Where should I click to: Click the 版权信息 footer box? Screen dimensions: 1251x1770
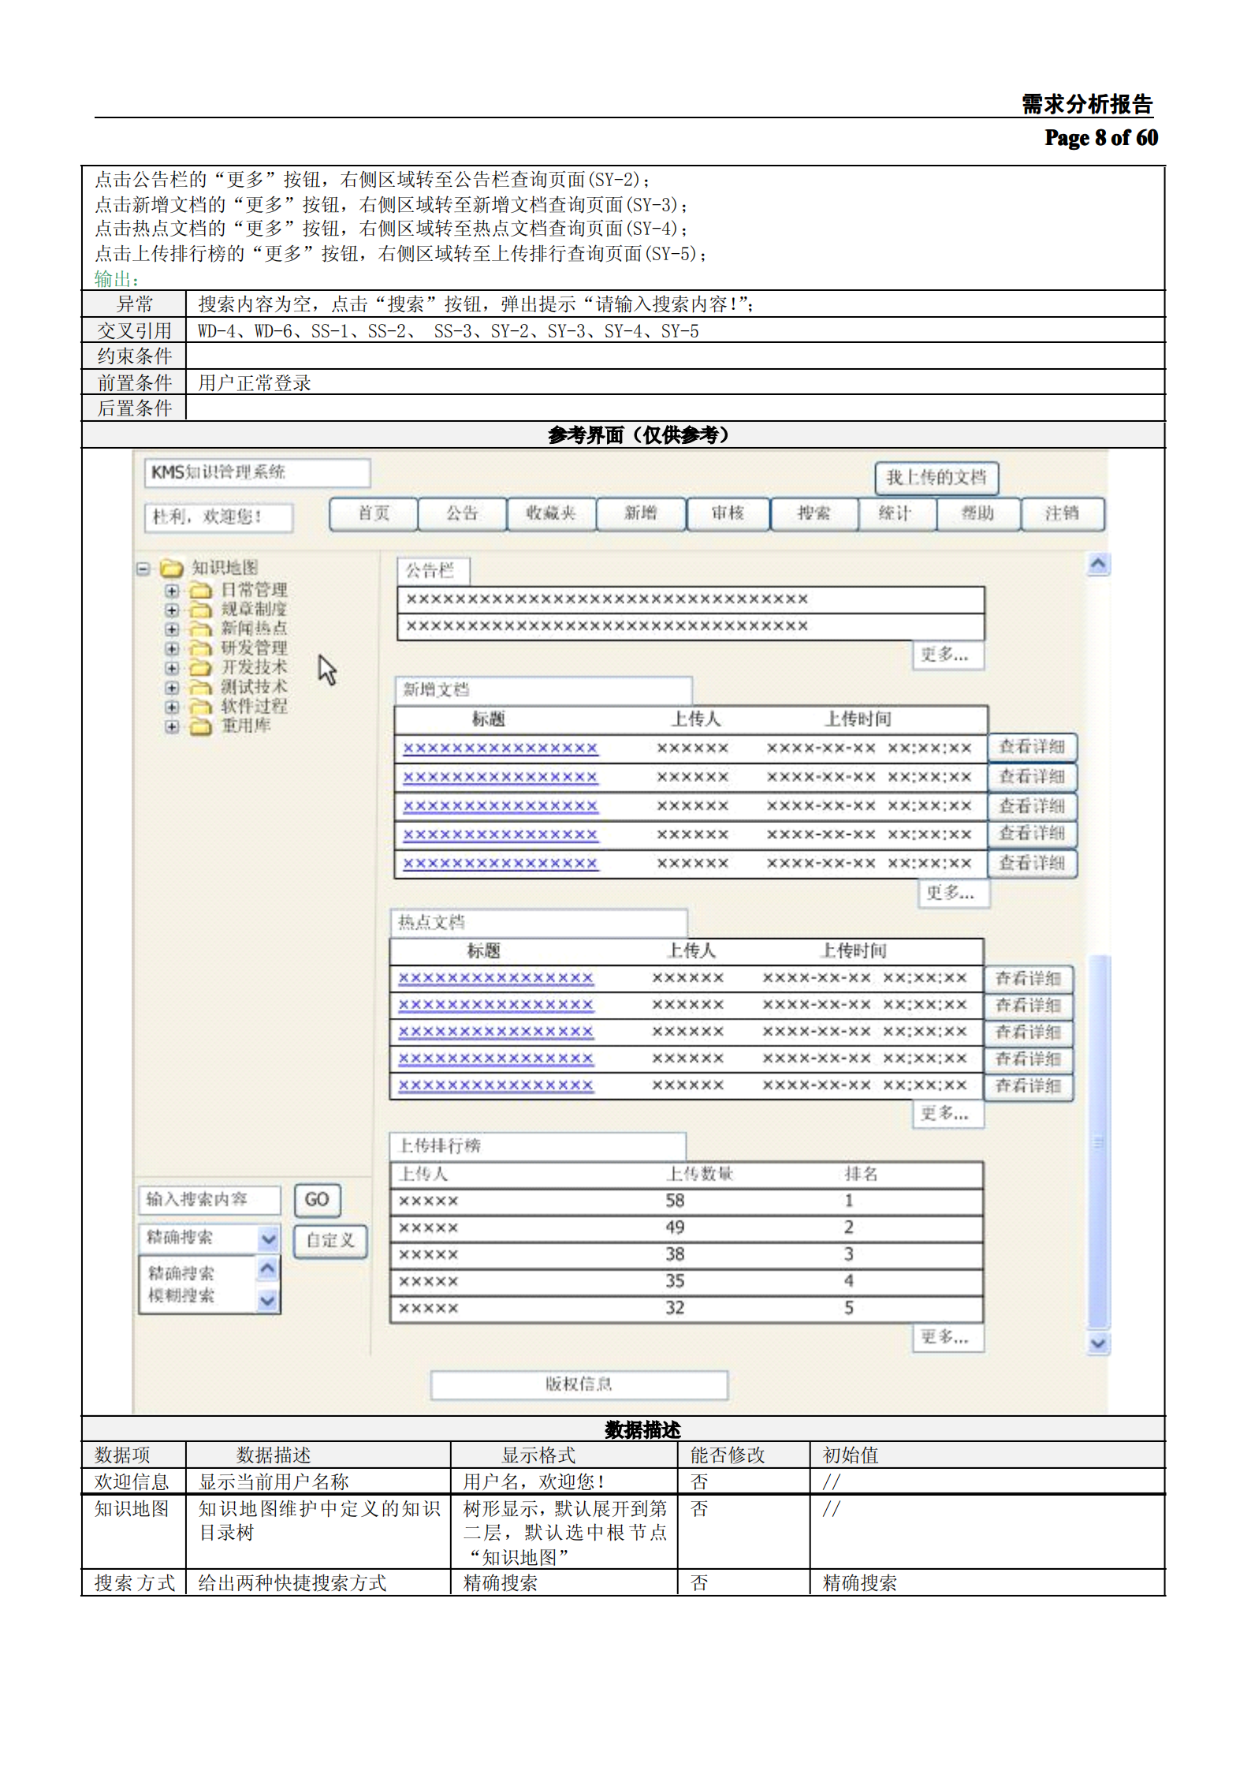(x=579, y=1385)
